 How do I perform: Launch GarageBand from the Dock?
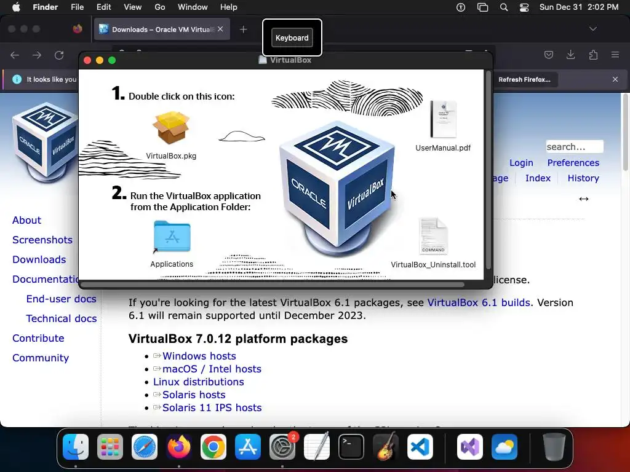(x=386, y=447)
